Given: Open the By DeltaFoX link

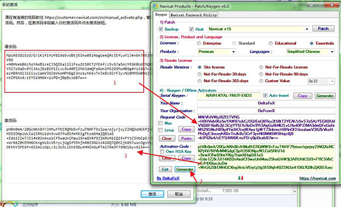Looking at the screenshot, I should coord(168,178).
